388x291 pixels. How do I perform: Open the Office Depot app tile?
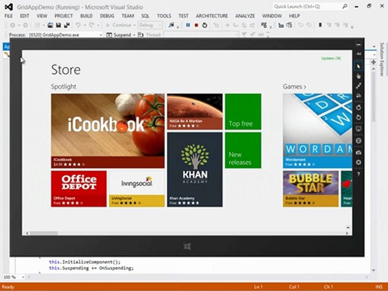click(79, 189)
